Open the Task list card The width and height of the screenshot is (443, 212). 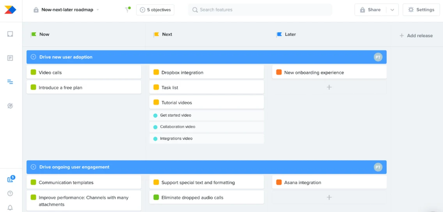[x=207, y=87]
